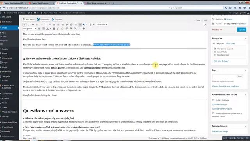
Task: Undo the last edit
Action: point(75,29)
